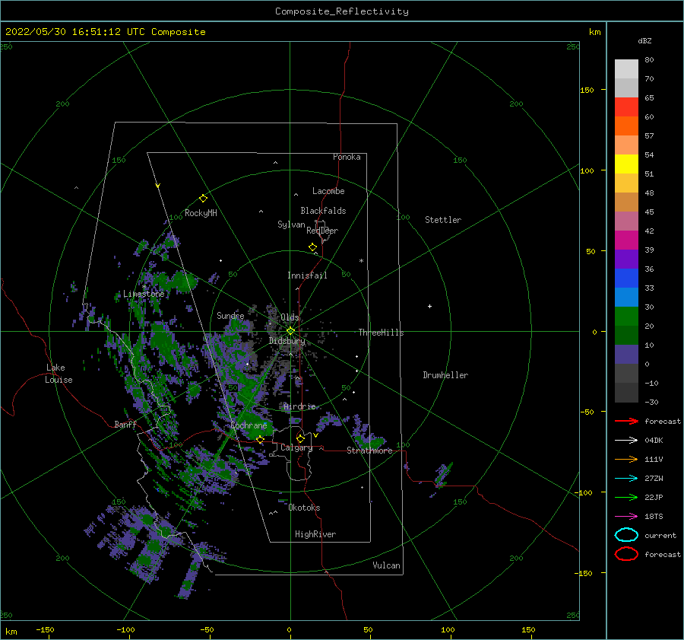Click the Vulcan label

(x=386, y=565)
